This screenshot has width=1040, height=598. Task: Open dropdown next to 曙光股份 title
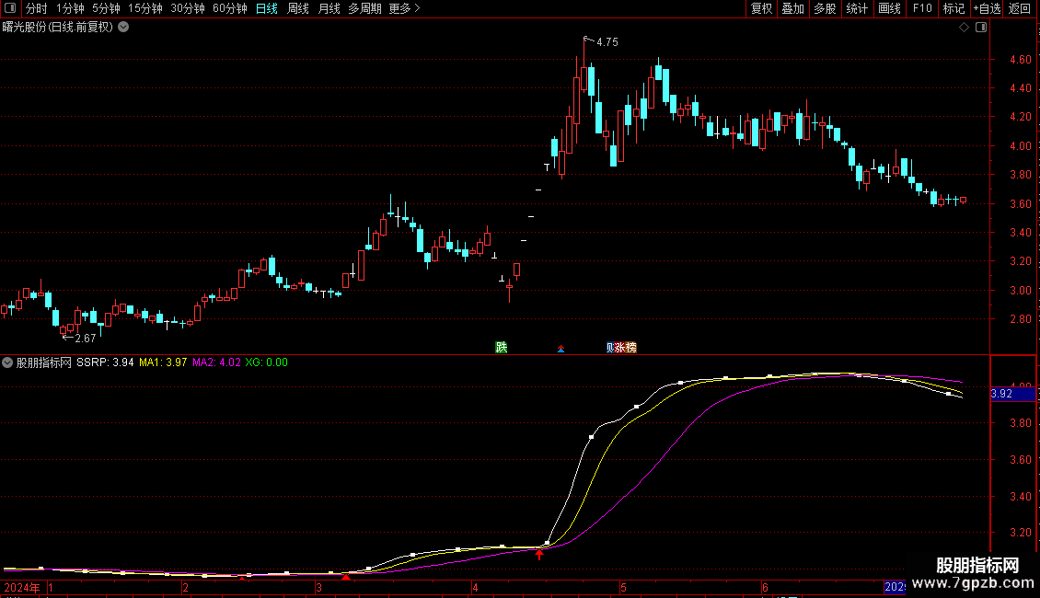123,28
